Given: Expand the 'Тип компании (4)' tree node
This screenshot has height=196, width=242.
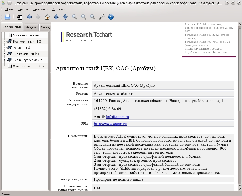Looking at the screenshot, I should click(4, 54).
